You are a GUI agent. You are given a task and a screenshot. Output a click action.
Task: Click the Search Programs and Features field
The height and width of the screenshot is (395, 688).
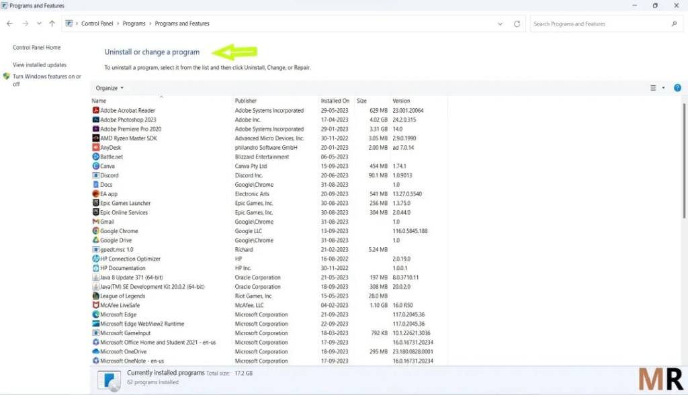click(x=606, y=24)
